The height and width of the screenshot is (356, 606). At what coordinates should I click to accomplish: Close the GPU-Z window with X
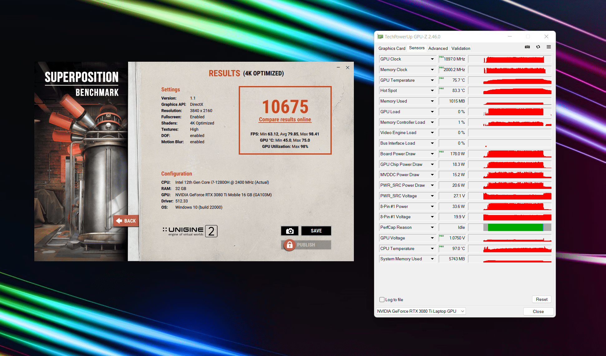tap(546, 36)
